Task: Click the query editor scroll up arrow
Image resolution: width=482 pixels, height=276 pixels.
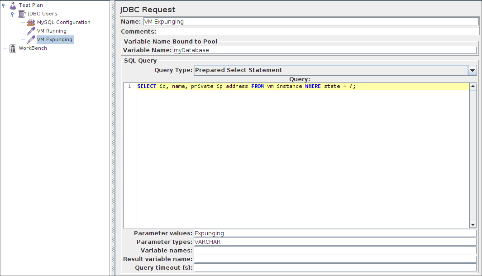Action: pos(473,86)
